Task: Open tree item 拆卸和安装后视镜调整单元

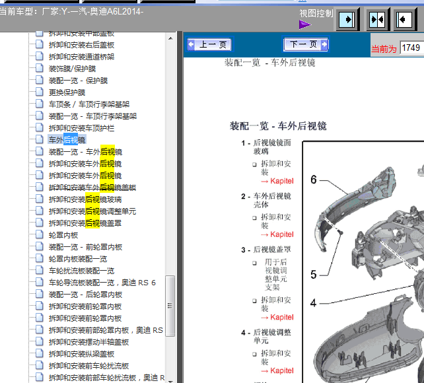Action: click(92, 211)
